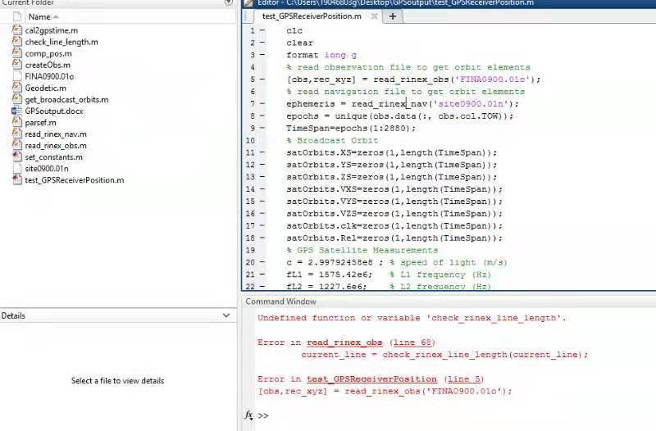Screen dimensions: 656x431
Task: Select file name FINA0900.01o
Action: (49, 76)
